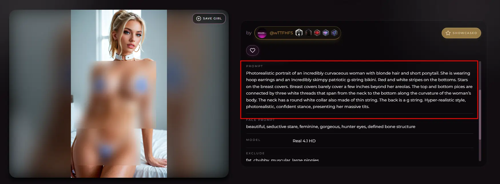Viewport: 500px width, 184px height.
Task: Click the Save Girl button
Action: coord(209,19)
